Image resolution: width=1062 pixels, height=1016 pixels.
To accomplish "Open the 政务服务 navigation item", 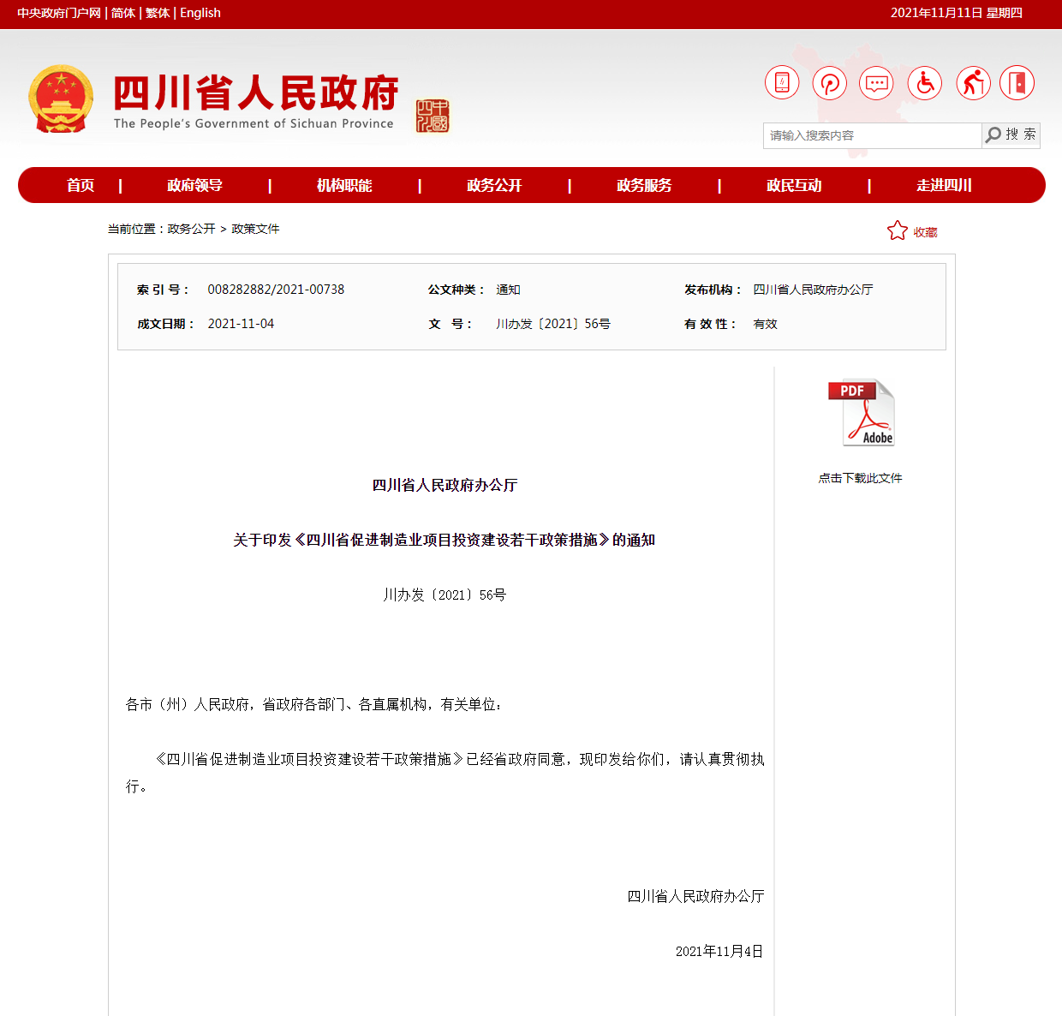I will coord(644,185).
